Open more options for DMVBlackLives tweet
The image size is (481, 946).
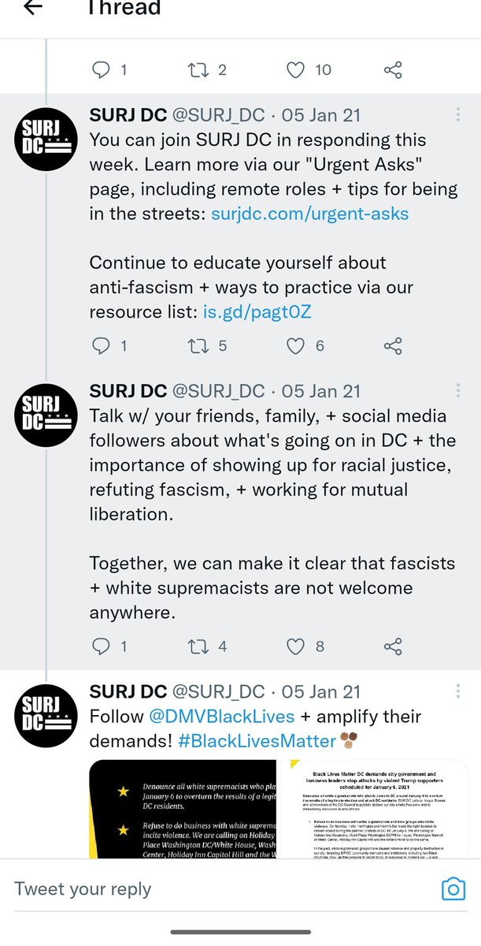pyautogui.click(x=458, y=691)
